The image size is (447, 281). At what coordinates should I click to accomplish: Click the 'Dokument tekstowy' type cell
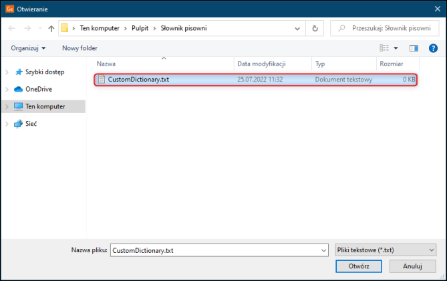point(343,80)
